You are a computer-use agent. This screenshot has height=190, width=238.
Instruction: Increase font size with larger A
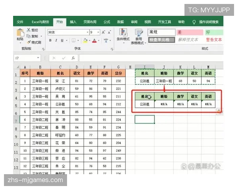pyautogui.click(x=104, y=32)
